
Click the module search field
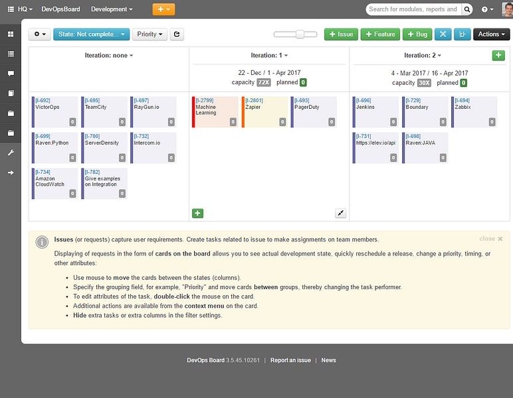click(x=413, y=9)
